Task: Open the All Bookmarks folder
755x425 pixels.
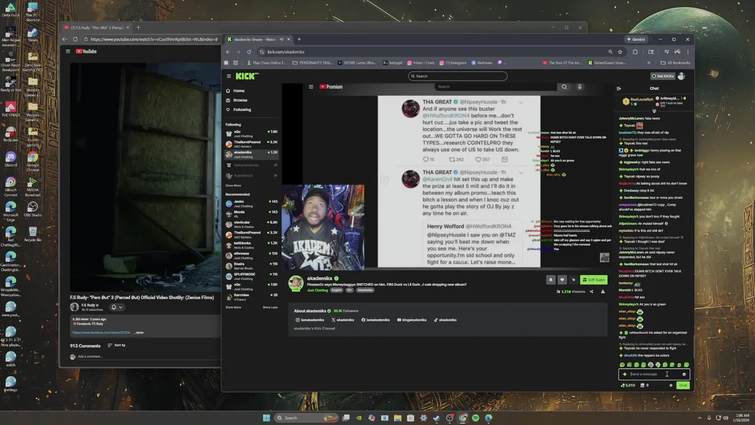Action: point(675,63)
